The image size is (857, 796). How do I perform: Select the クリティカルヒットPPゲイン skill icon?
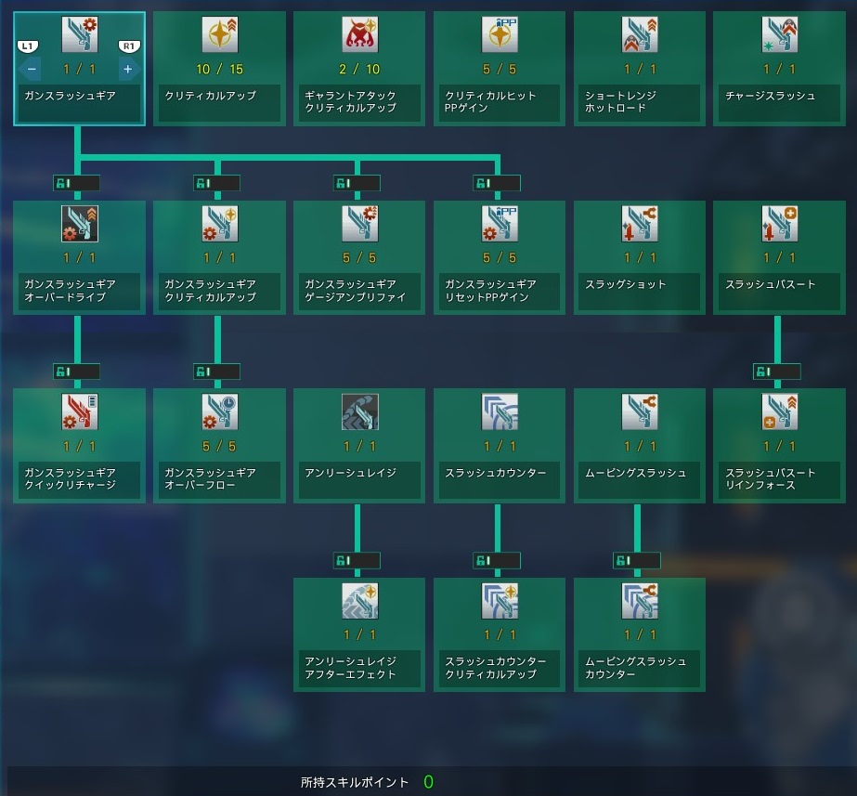[500, 35]
